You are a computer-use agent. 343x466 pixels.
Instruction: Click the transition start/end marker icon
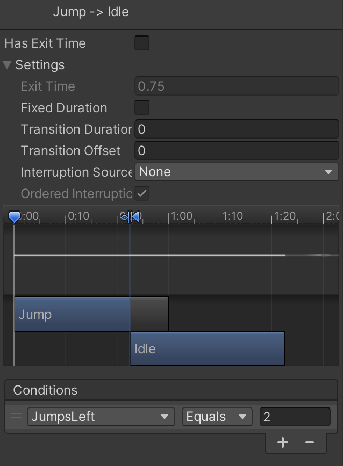(x=130, y=216)
